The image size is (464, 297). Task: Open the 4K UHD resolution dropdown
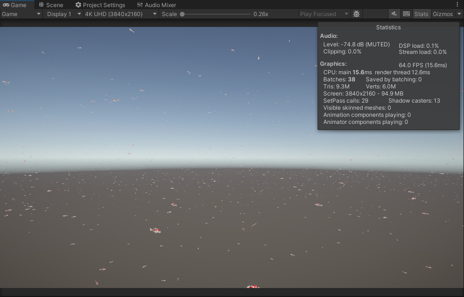pyautogui.click(x=121, y=14)
